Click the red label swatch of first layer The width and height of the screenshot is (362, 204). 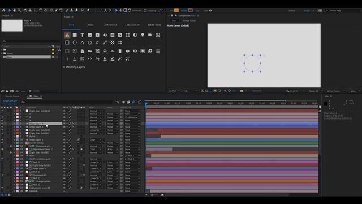tap(18, 111)
